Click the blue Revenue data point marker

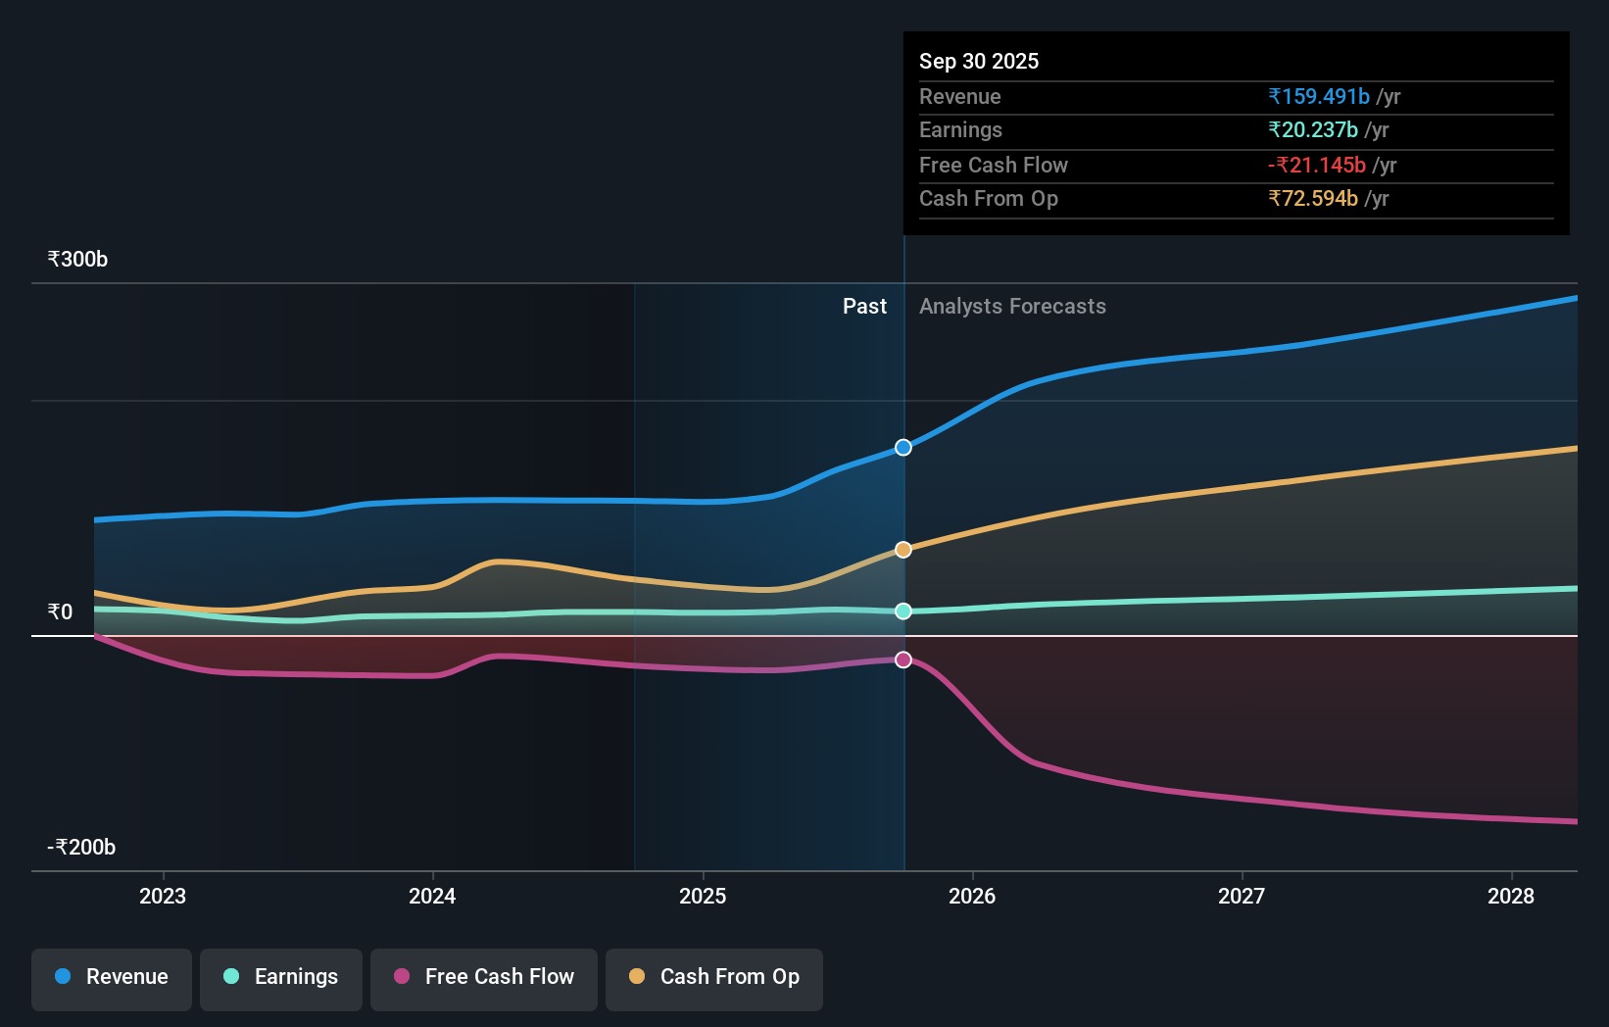[x=902, y=448]
